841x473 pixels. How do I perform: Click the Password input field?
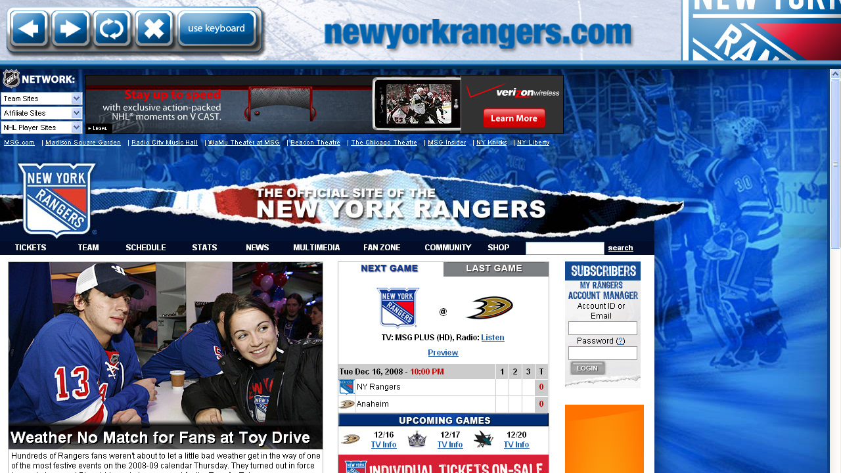pos(602,353)
